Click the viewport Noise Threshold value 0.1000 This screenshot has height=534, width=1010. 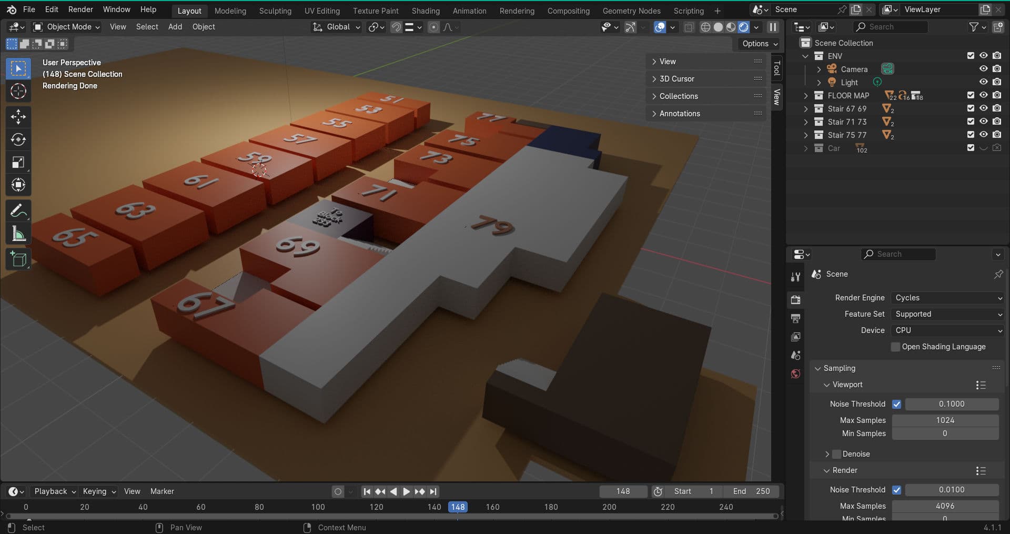[x=952, y=404]
